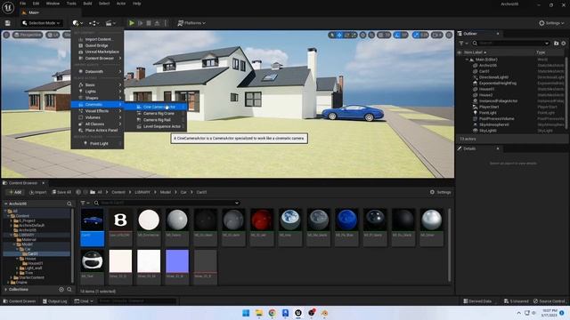This screenshot has width=570, height=320.
Task: Click the Skip frame button beside Play
Action: 141,23
